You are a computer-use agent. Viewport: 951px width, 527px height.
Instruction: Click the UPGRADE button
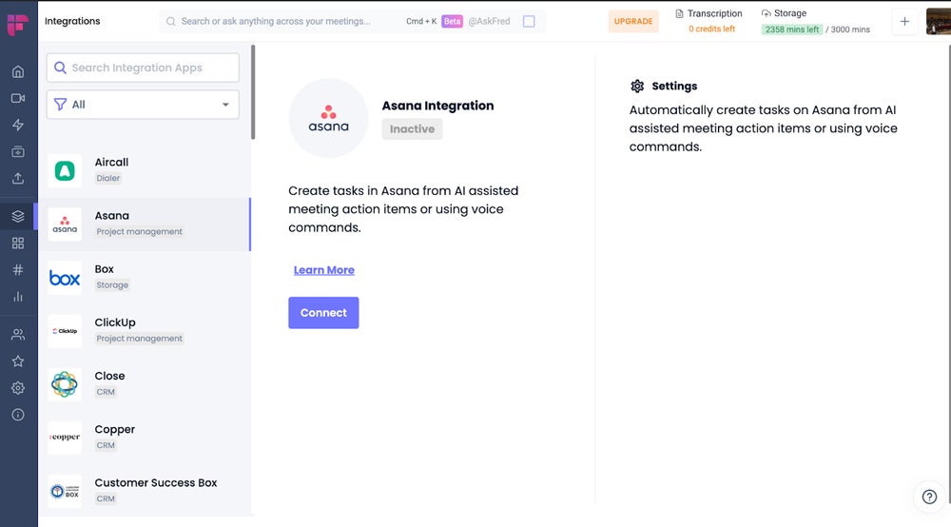click(633, 21)
